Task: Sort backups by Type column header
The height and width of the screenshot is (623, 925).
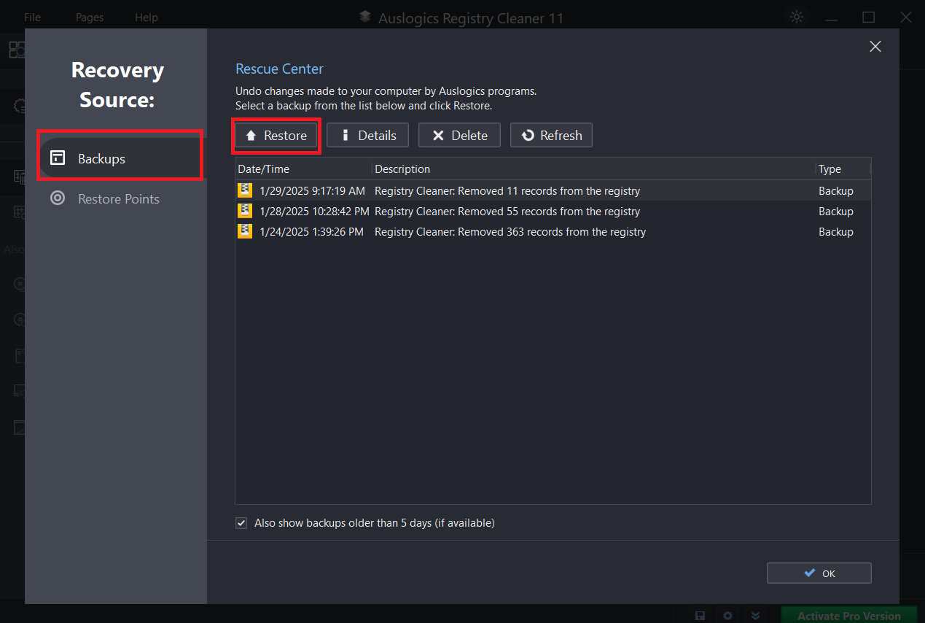Action: (x=843, y=169)
